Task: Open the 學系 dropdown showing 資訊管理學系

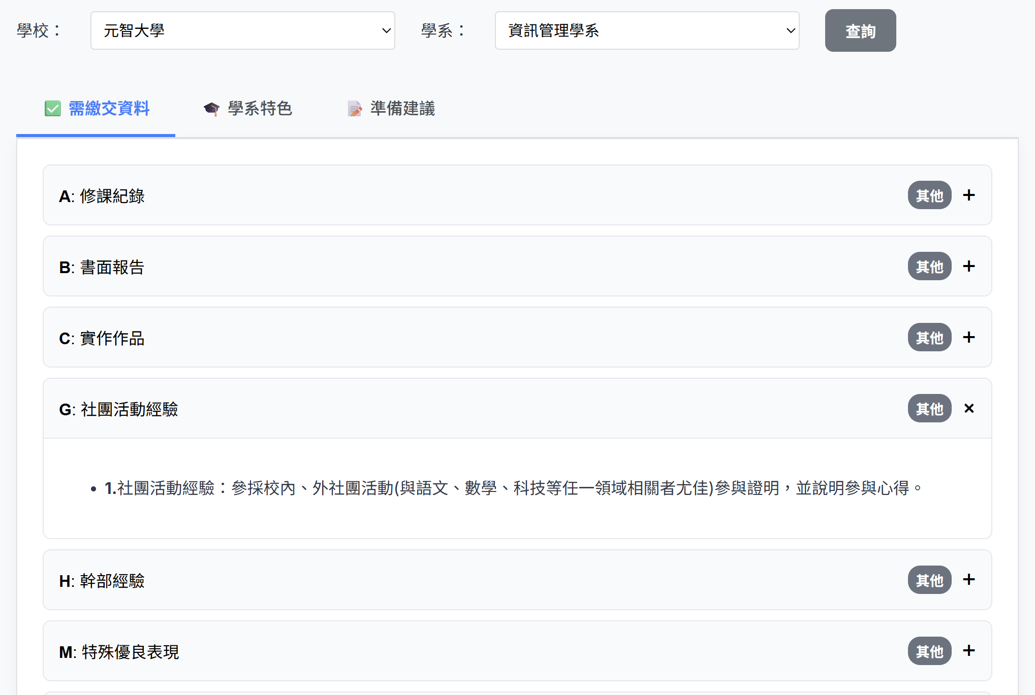Action: pyautogui.click(x=647, y=30)
